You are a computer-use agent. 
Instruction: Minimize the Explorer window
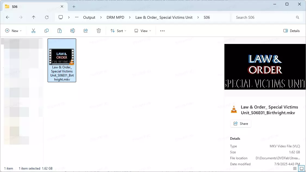point(274,4)
